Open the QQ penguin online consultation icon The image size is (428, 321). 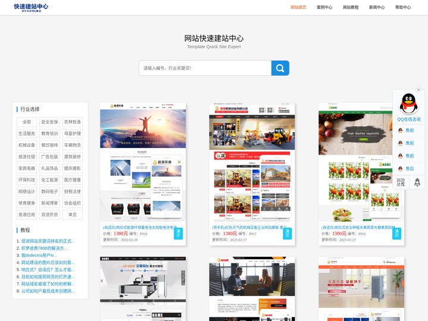point(408,103)
